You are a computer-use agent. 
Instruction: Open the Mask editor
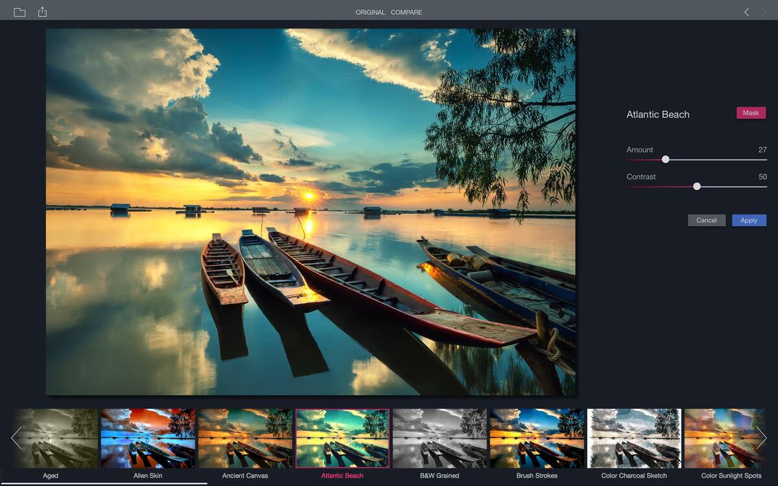point(750,113)
